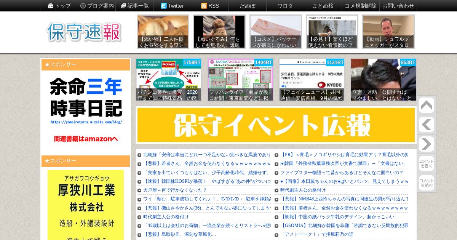Open the ぬいぐるみ thumbnail article
This screenshot has height=240, width=457.
pyautogui.click(x=219, y=32)
